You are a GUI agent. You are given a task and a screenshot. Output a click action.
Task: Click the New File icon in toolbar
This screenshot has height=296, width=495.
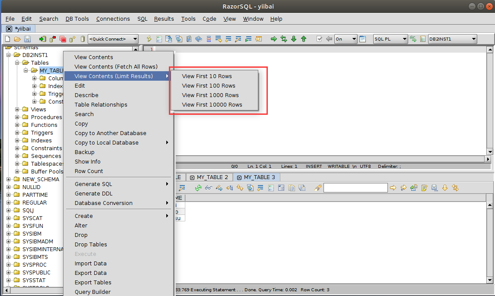tap(7, 39)
